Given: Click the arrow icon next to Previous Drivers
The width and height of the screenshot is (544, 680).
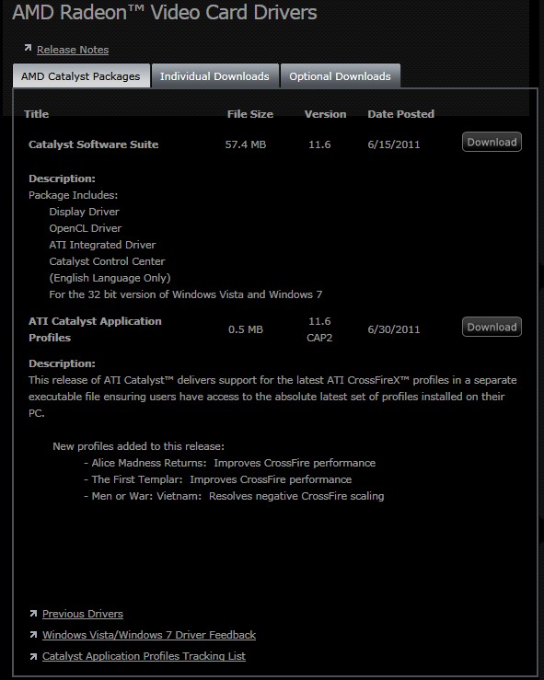Looking at the screenshot, I should click(33, 613).
